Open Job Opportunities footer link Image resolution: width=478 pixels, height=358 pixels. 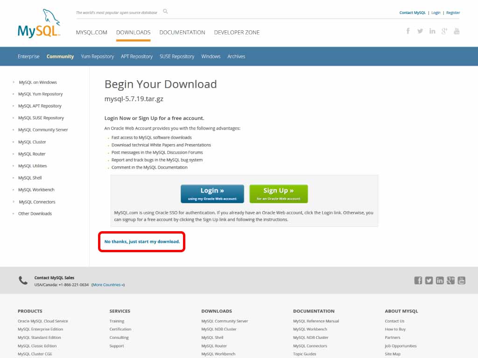[x=401, y=346]
